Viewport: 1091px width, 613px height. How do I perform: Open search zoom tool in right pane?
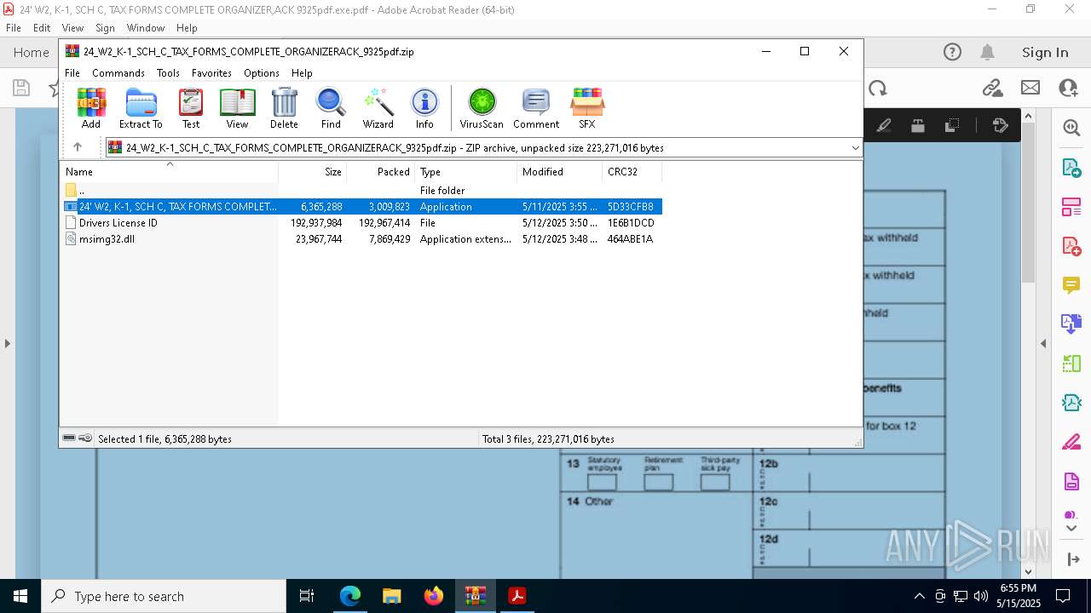coord(1071,129)
